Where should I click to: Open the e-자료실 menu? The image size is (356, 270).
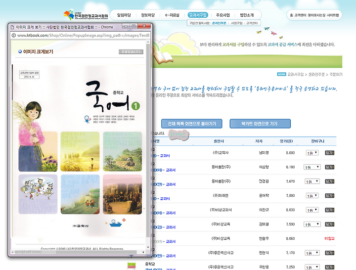tap(172, 15)
